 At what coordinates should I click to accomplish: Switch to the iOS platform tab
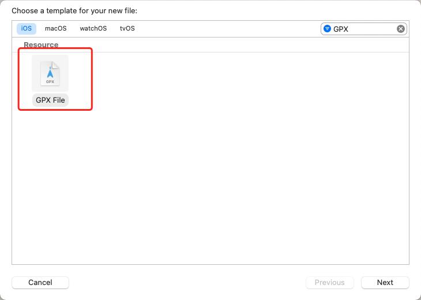coord(27,28)
